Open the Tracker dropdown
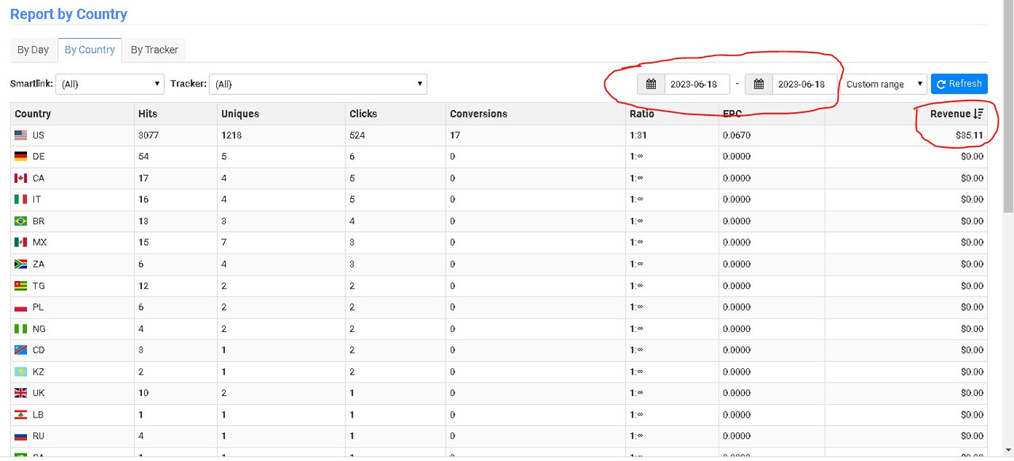 [318, 84]
